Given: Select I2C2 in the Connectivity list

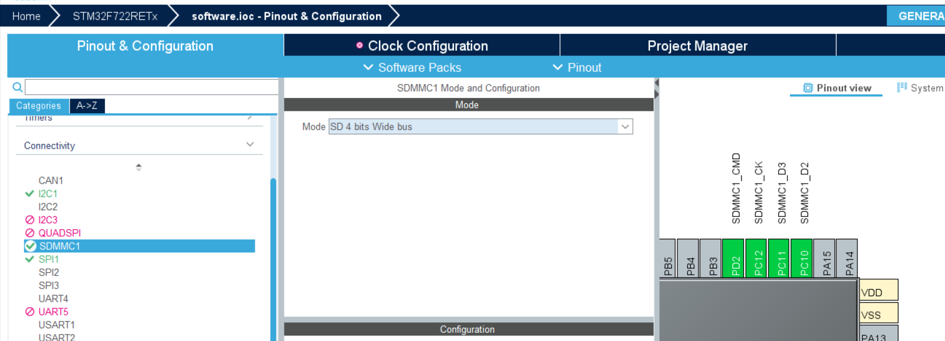Looking at the screenshot, I should [x=48, y=207].
